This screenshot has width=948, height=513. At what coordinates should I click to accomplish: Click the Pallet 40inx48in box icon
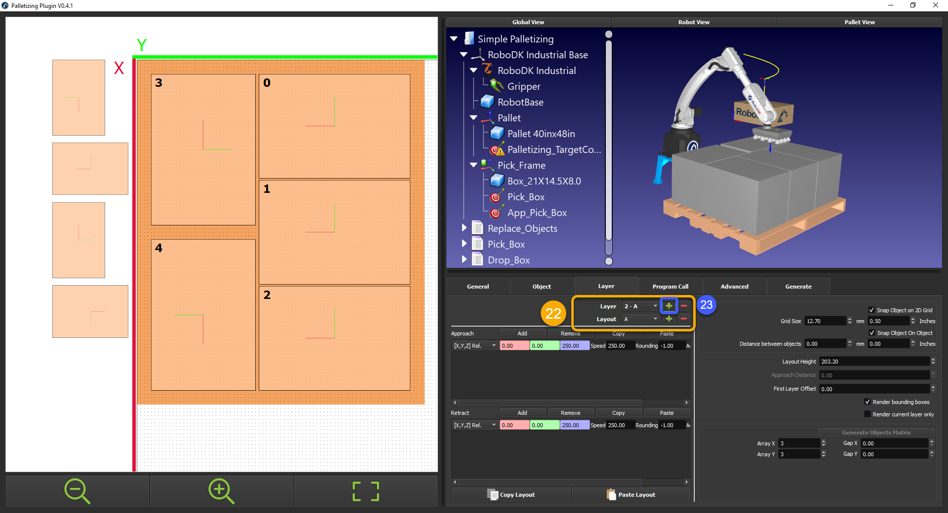point(495,133)
